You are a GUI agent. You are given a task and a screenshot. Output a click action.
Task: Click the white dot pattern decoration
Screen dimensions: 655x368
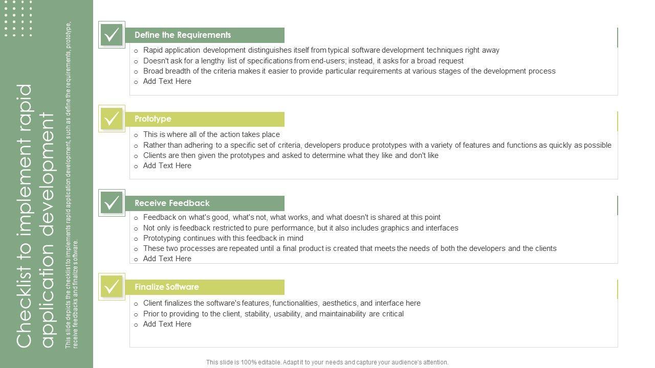[18, 18]
